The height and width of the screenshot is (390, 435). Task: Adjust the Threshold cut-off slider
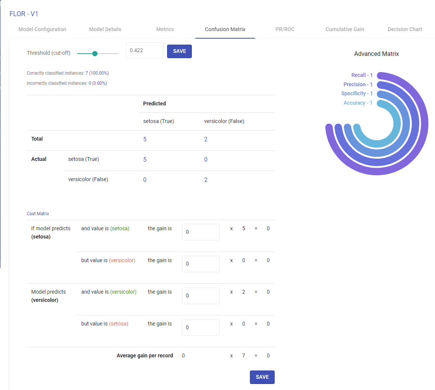click(96, 53)
